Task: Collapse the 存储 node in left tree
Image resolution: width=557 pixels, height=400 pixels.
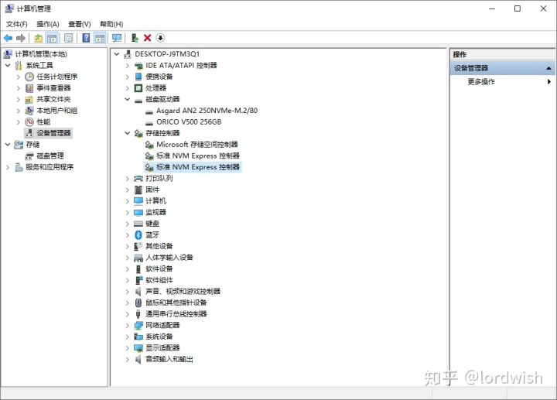Action: point(8,145)
